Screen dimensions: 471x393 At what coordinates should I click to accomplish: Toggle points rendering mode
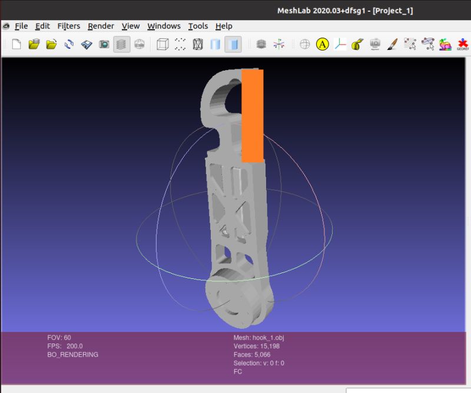[x=180, y=44]
